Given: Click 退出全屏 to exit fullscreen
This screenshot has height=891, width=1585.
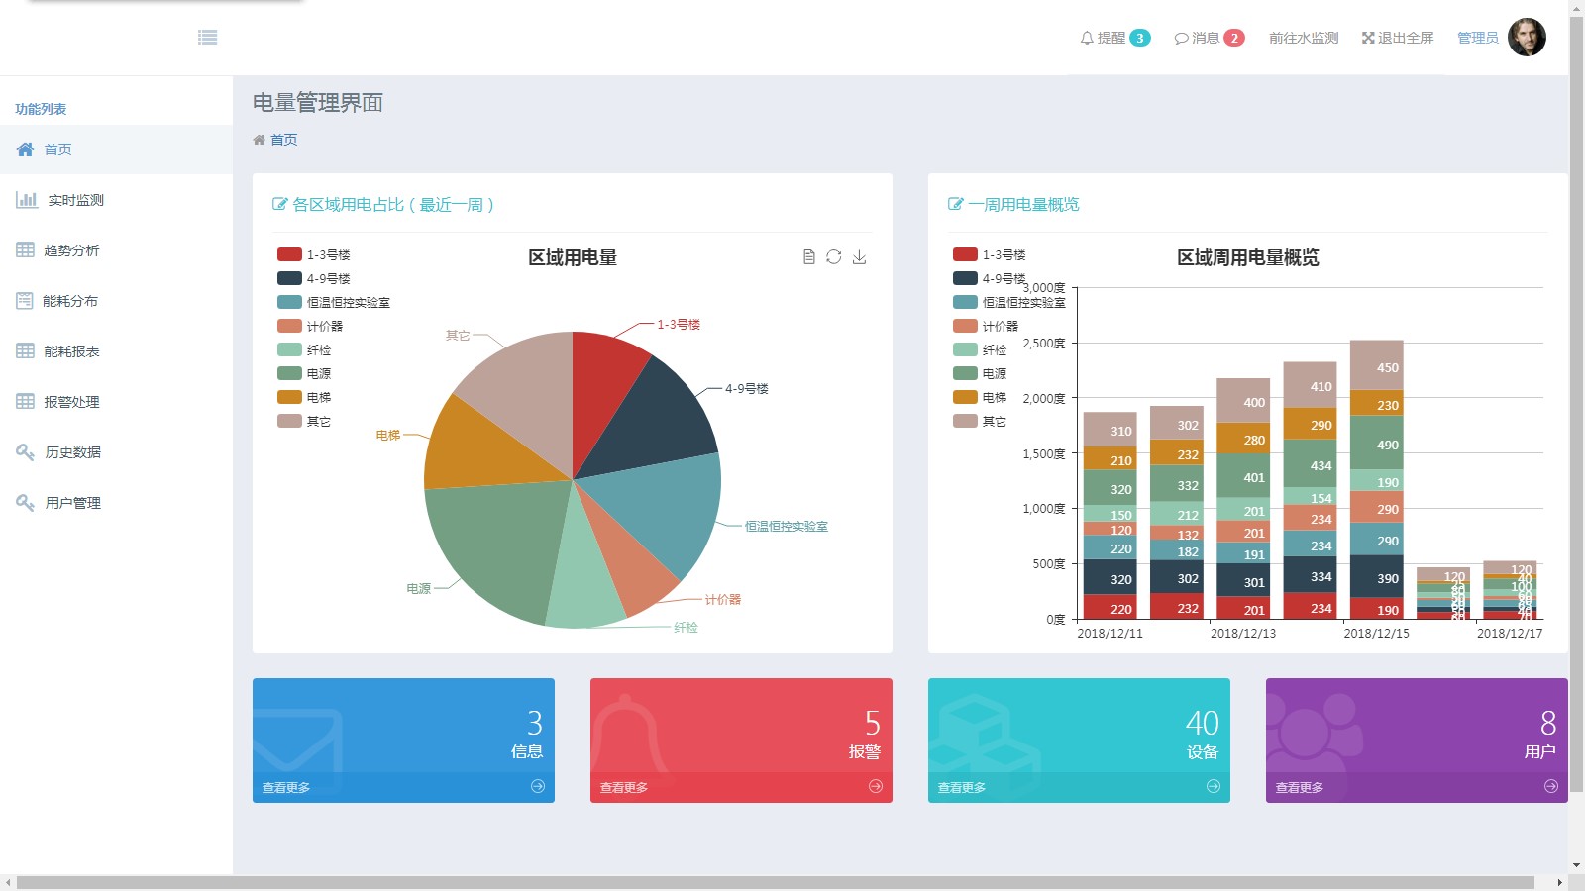Looking at the screenshot, I should click(x=1397, y=38).
